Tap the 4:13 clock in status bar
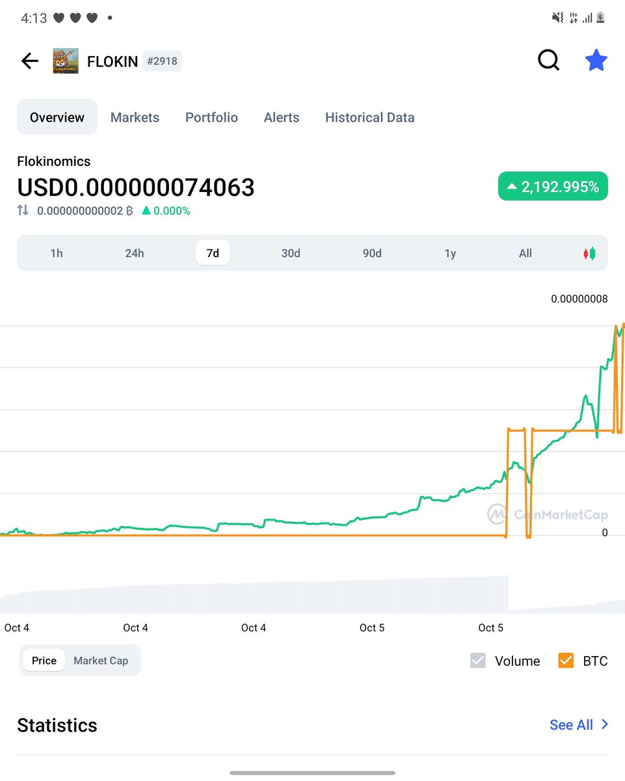 [x=34, y=18]
